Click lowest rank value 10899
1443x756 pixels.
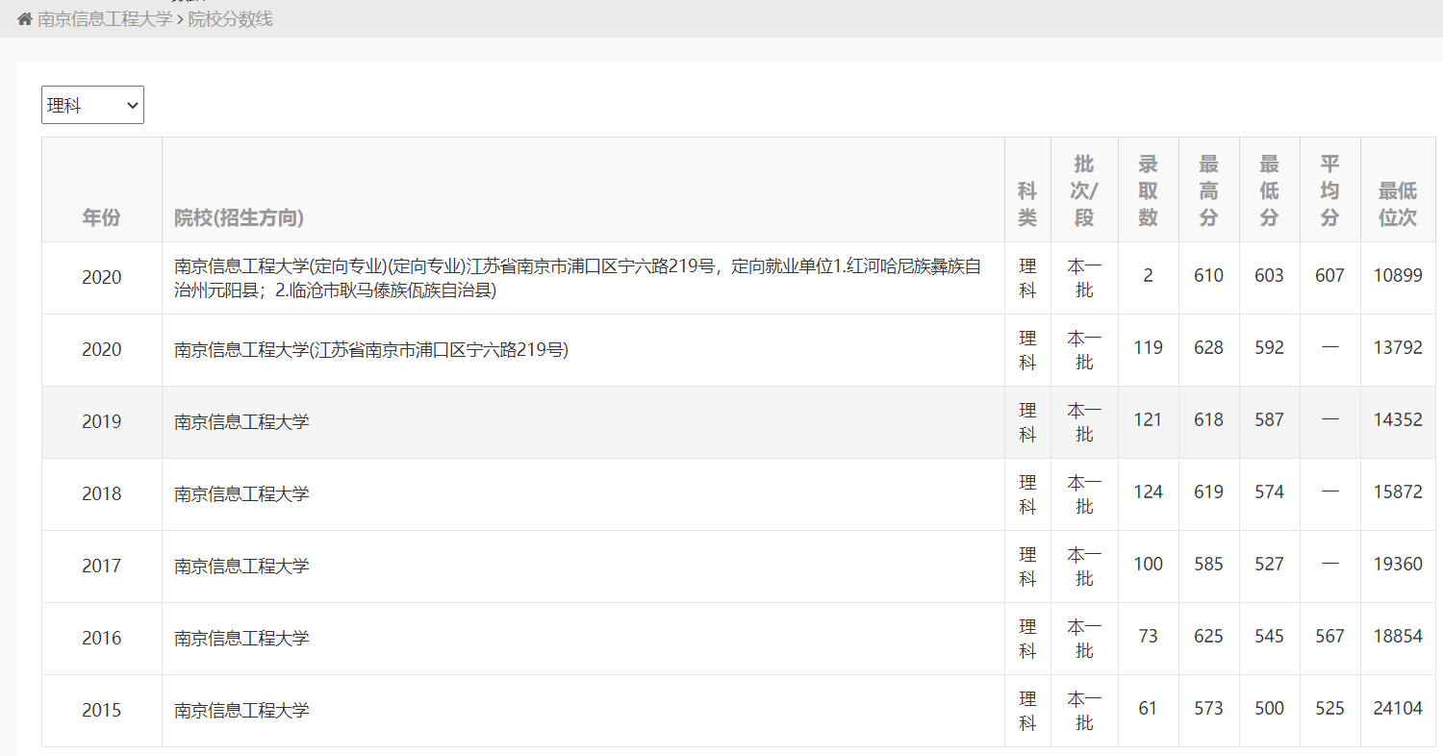(1398, 276)
